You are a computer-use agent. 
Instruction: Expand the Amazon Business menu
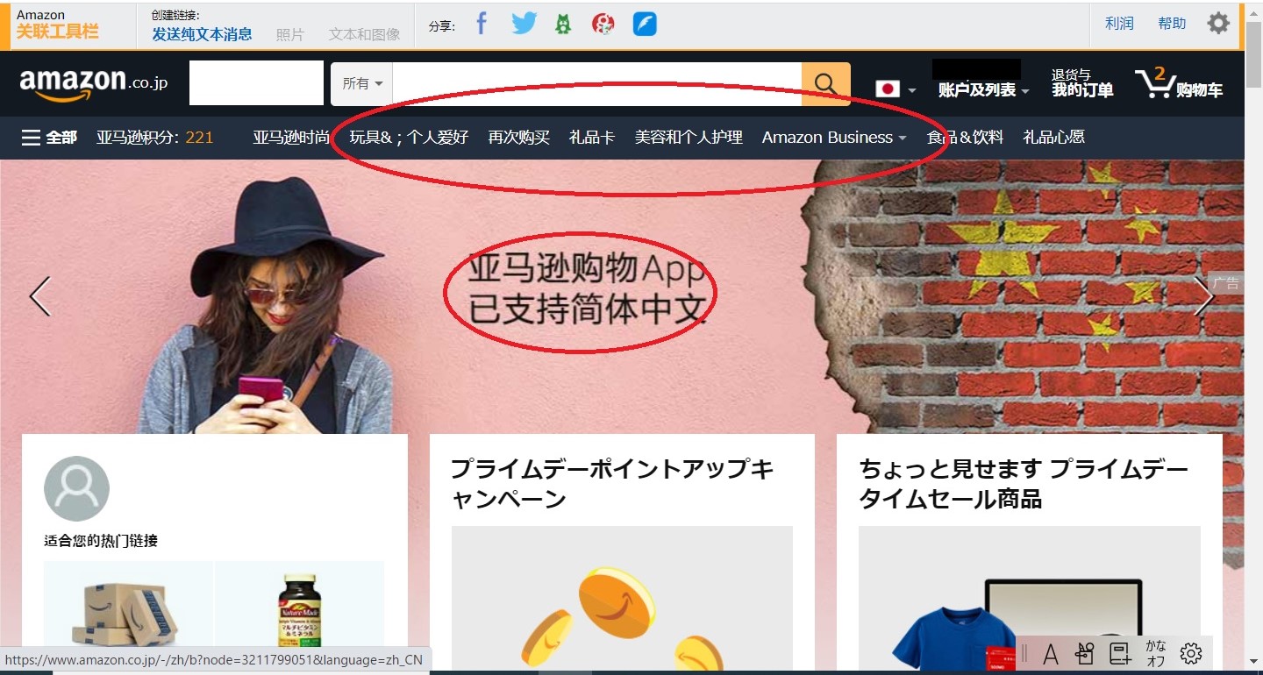point(833,138)
